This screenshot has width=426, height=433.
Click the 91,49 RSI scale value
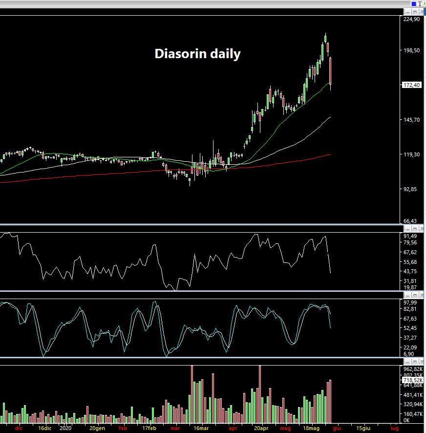[x=410, y=236]
